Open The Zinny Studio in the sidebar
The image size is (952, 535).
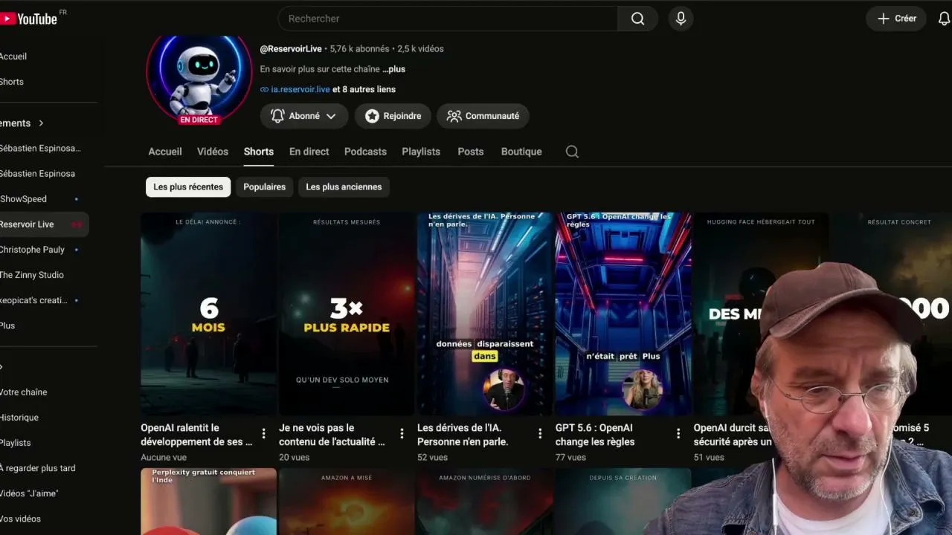click(x=32, y=275)
